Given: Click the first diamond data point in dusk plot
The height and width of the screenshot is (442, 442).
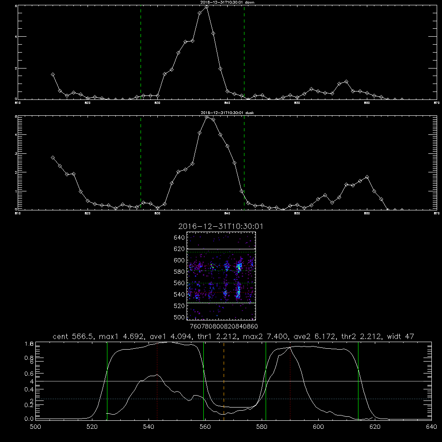Looking at the screenshot, I should click(53, 158).
